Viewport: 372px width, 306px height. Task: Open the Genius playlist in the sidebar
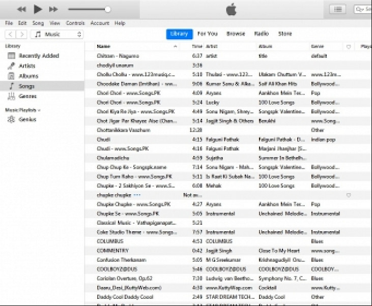point(42,119)
